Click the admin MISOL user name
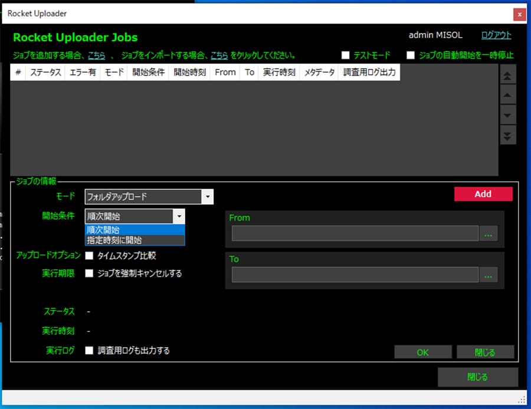The height and width of the screenshot is (409, 531). (x=435, y=35)
